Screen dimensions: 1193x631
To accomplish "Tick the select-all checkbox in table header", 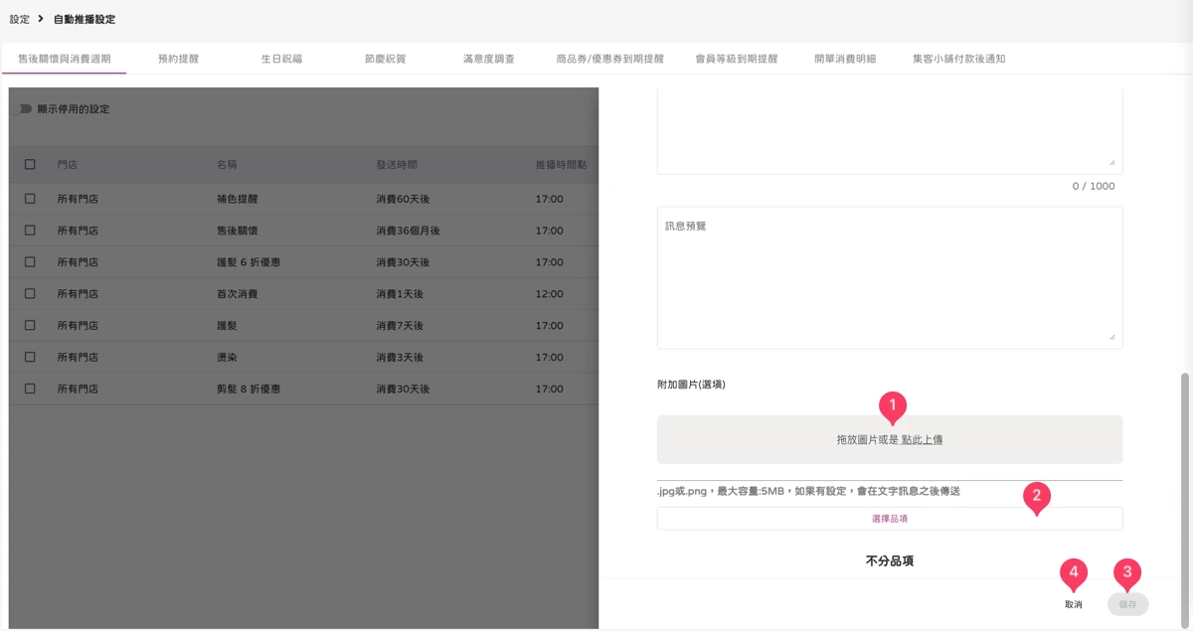I will click(x=30, y=164).
